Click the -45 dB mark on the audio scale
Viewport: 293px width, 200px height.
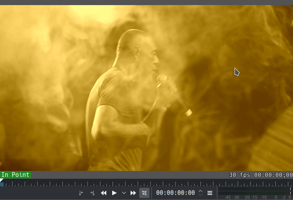tap(227, 197)
